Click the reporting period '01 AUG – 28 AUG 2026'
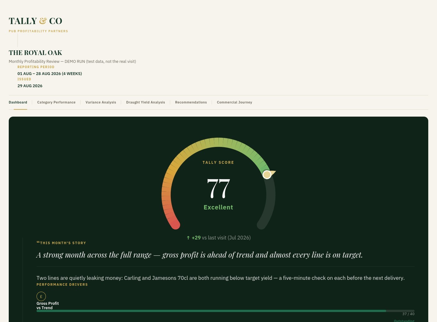Viewport: 437px width, 322px height. pyautogui.click(x=50, y=74)
